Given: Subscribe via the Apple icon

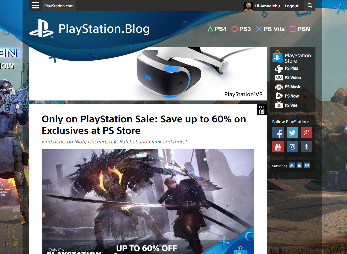Looking at the screenshot, I should 299,166.
